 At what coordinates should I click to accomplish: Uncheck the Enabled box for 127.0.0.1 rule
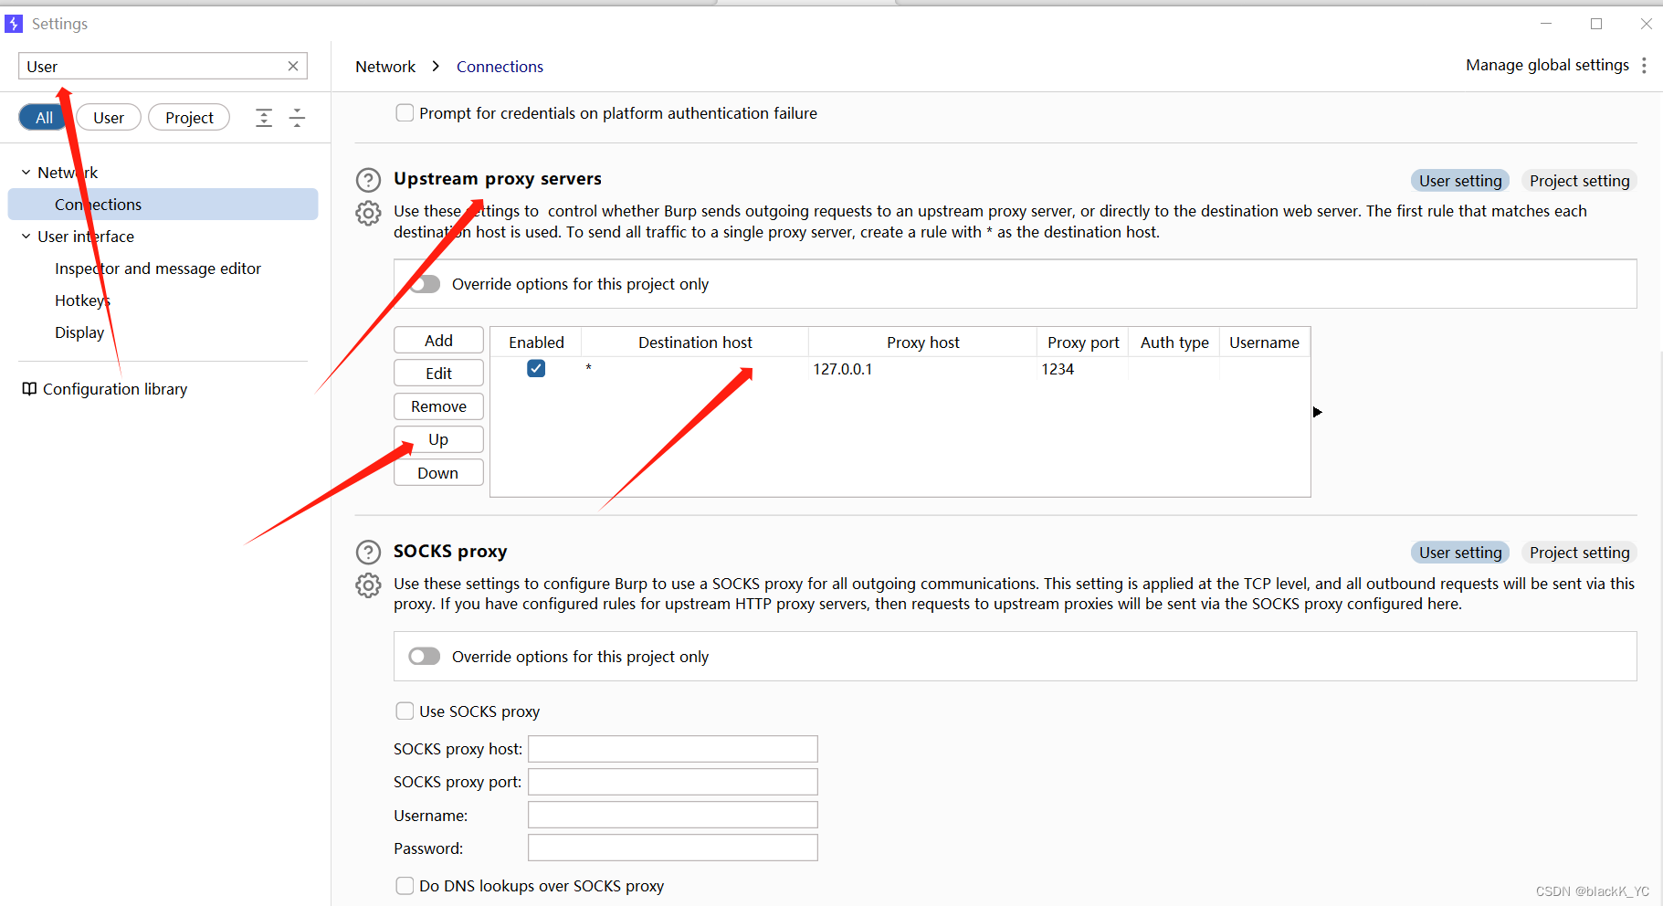pyautogui.click(x=536, y=368)
